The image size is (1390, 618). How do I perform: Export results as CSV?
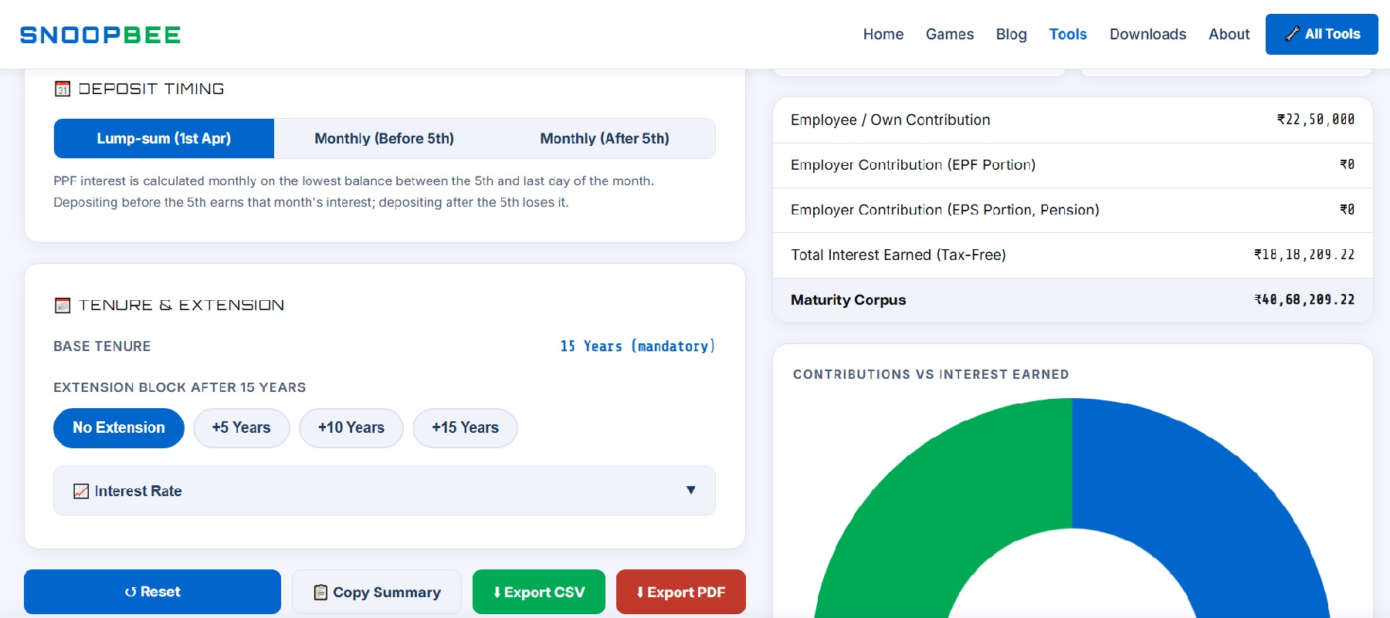tap(539, 592)
